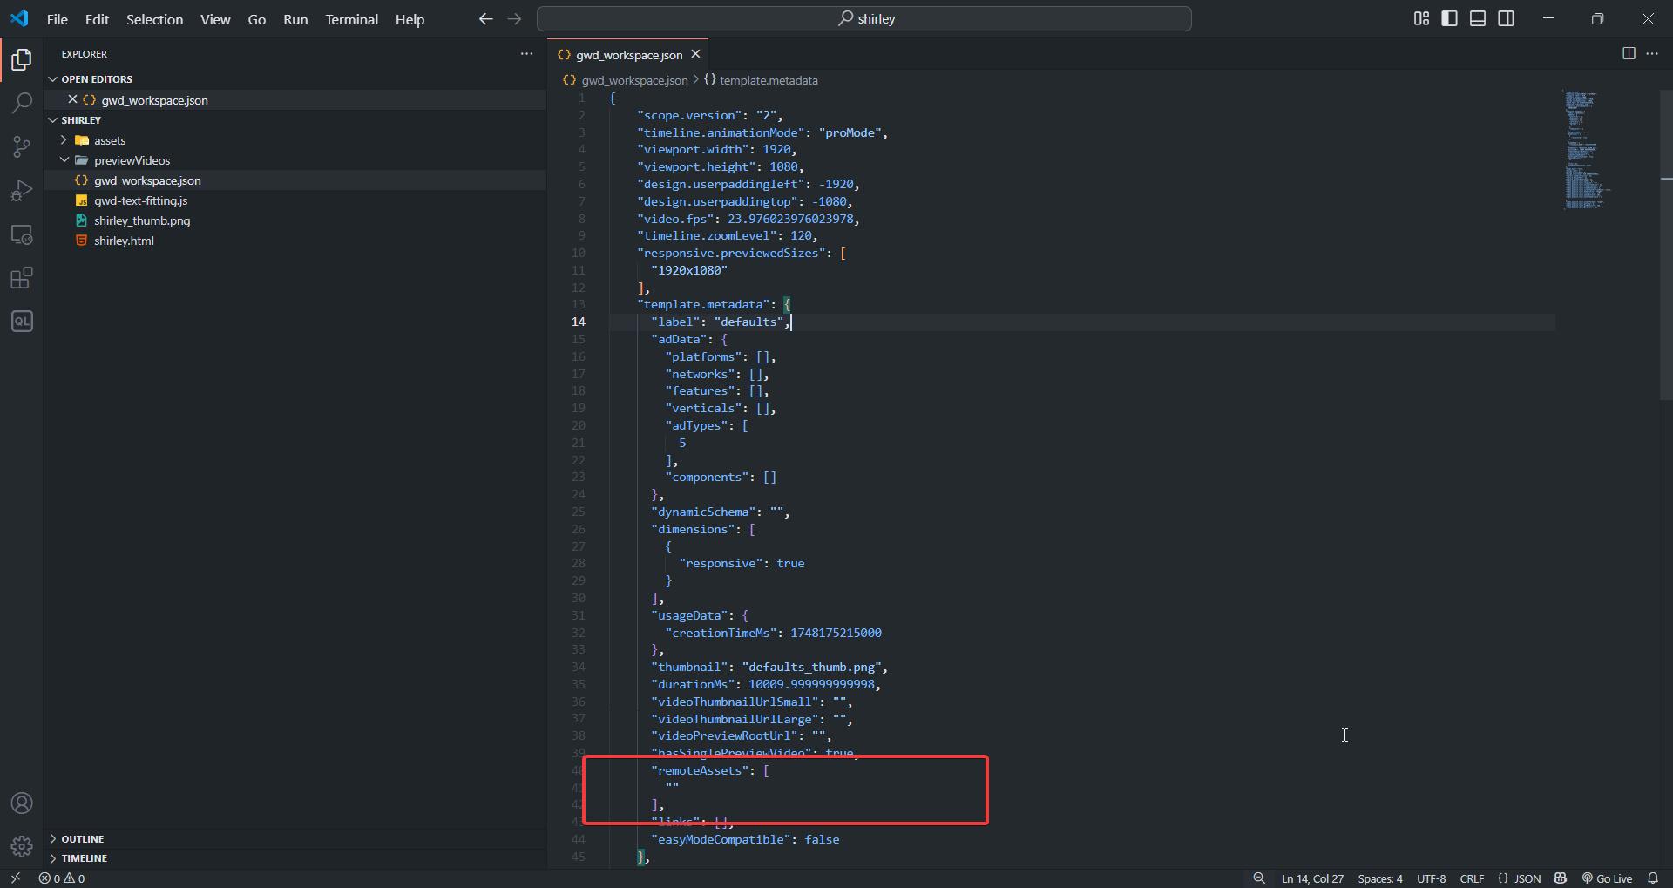Image resolution: width=1673 pixels, height=888 pixels.
Task: Expand the assets folder
Action: (x=110, y=140)
